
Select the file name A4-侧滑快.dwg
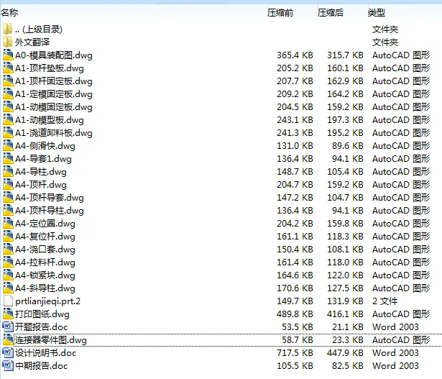[x=45, y=146]
